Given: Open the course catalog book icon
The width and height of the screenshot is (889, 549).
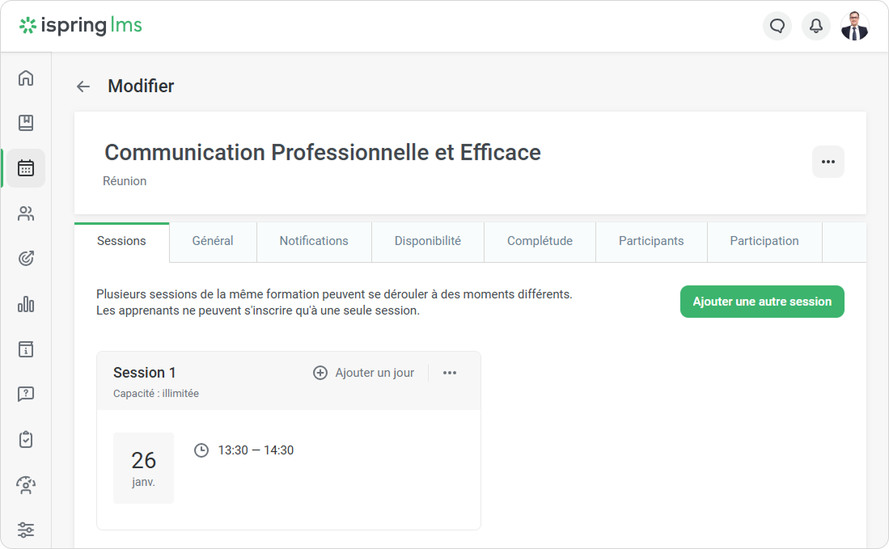Looking at the screenshot, I should (x=26, y=123).
